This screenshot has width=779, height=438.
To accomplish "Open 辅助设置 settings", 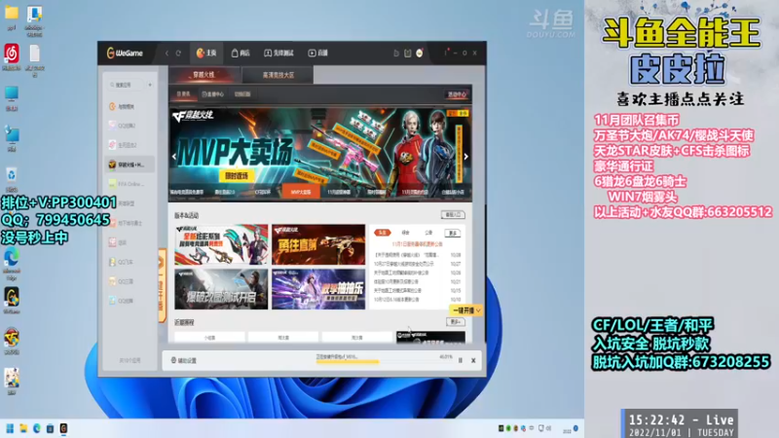I will 184,360.
